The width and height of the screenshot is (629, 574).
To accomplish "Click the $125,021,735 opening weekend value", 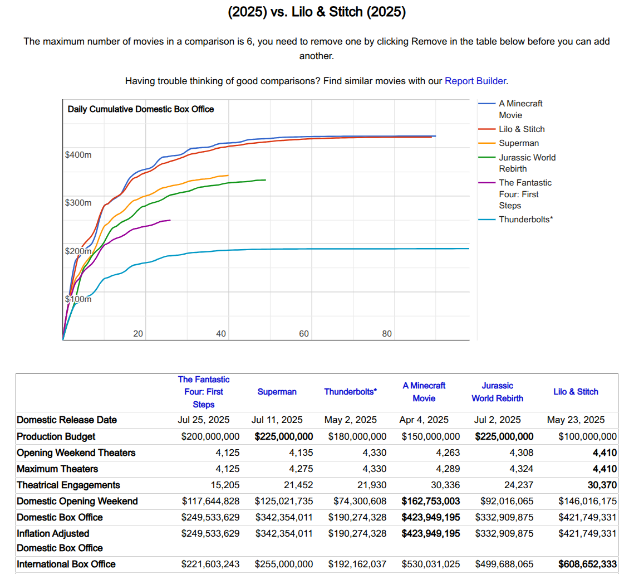I will (x=284, y=502).
